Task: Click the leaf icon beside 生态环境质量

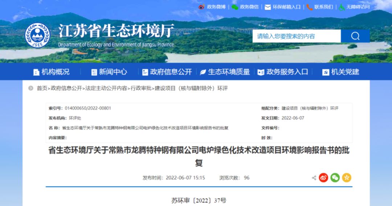Action: 203,72
